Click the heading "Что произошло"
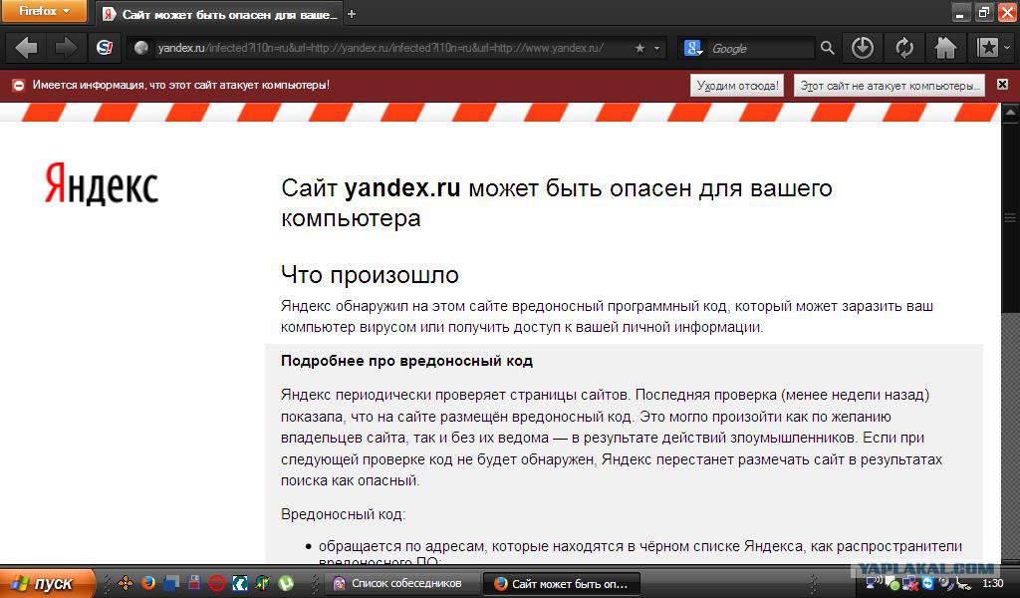The image size is (1020, 598). pos(370,275)
